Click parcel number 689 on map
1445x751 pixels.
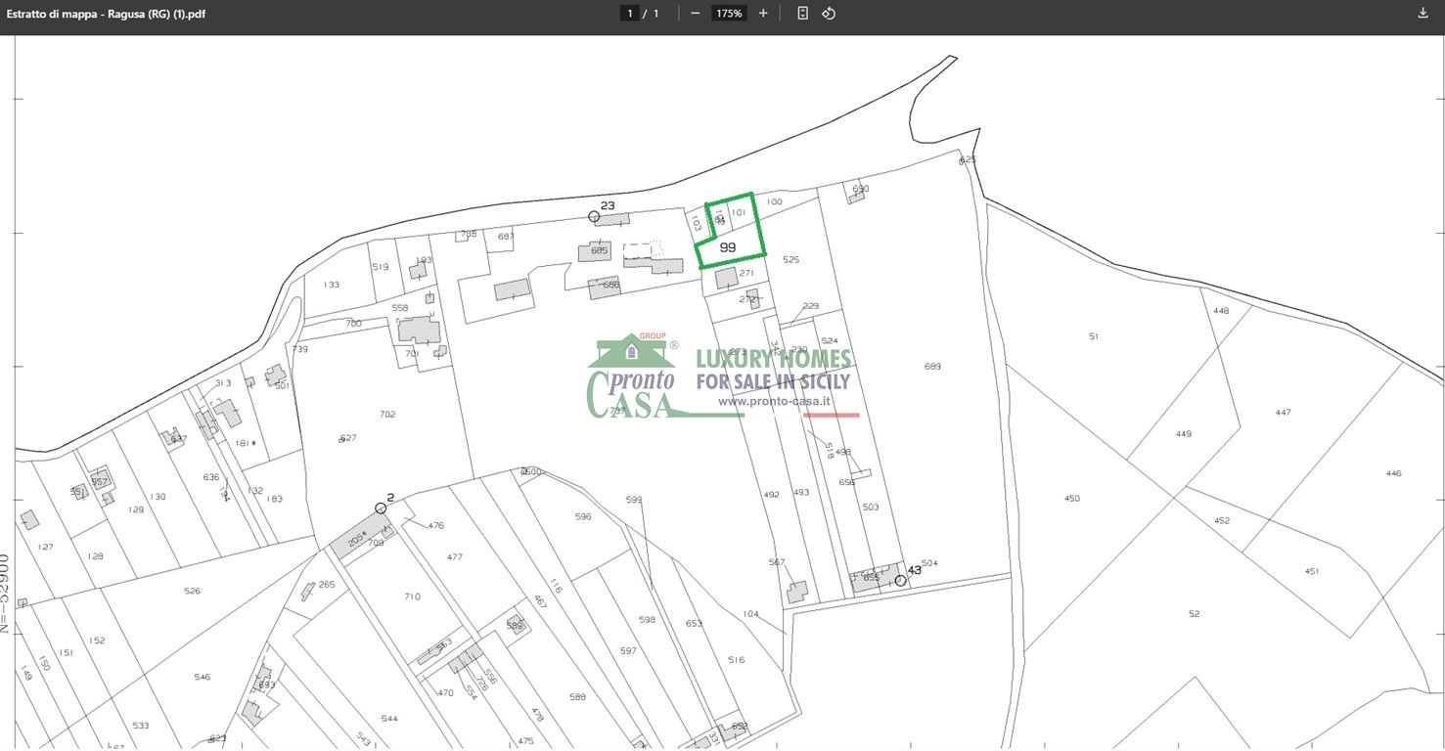tap(932, 367)
